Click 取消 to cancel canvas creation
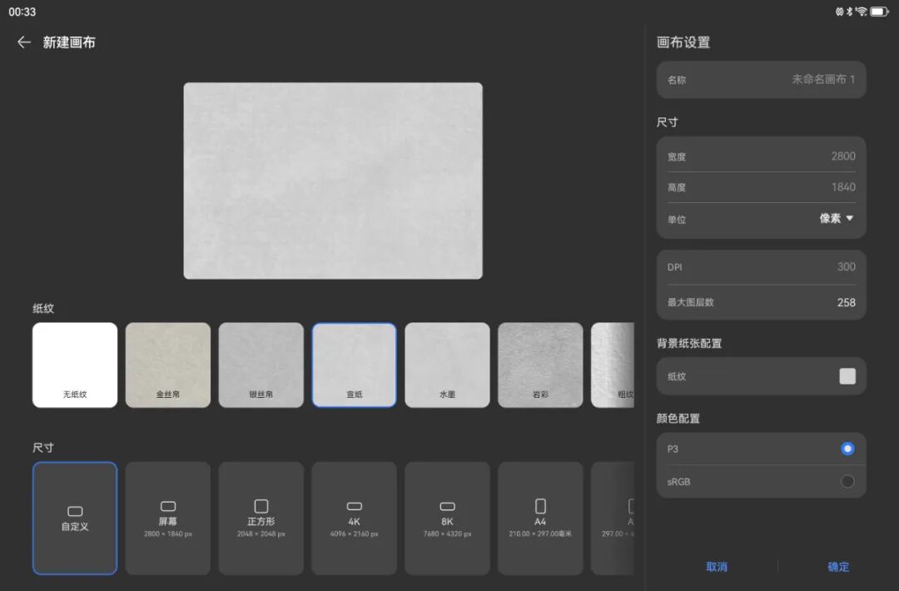 pos(717,567)
